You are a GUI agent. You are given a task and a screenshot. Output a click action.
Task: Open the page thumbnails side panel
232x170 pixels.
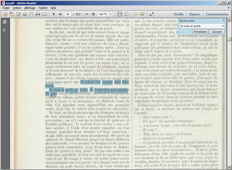pos(4,22)
